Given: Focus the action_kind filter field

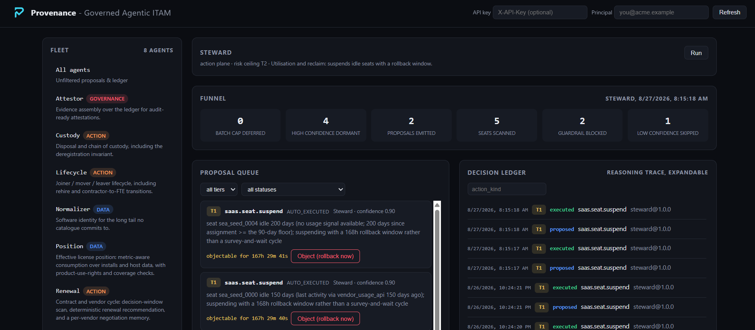Looking at the screenshot, I should (507, 189).
